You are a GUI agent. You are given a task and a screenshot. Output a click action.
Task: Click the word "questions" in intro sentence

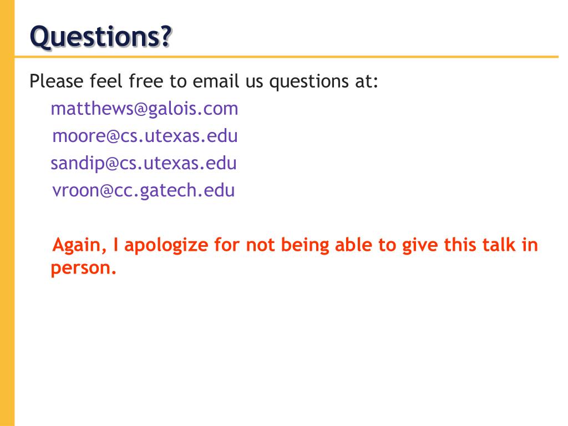tap(309, 82)
